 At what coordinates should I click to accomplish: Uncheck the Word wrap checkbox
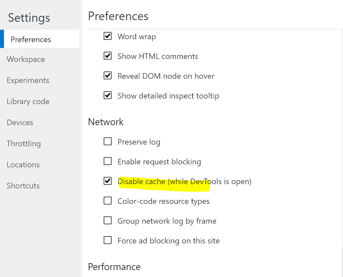pyautogui.click(x=108, y=36)
